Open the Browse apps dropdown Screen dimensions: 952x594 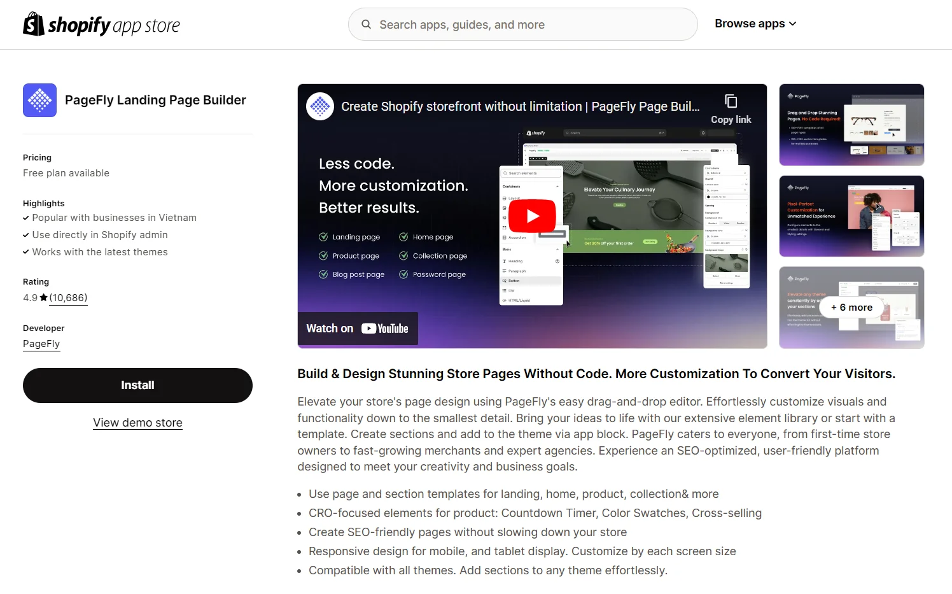pyautogui.click(x=755, y=24)
